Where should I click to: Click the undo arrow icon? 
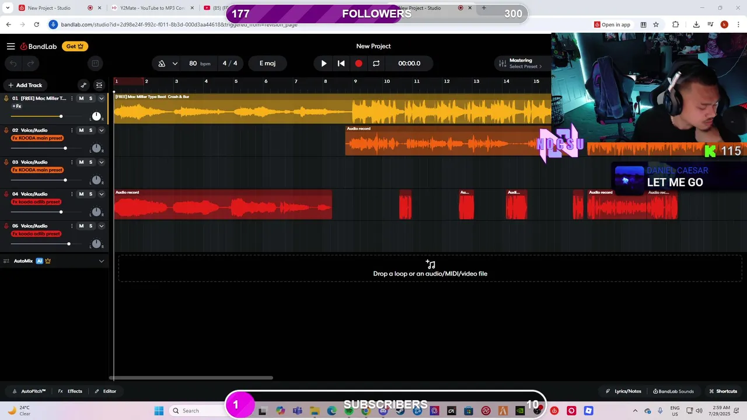pos(13,64)
